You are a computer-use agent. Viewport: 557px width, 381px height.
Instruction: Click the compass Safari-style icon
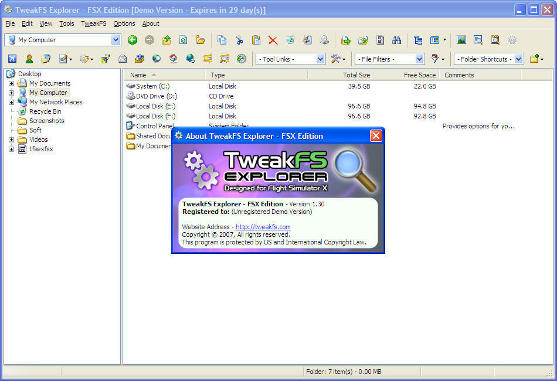242,59
